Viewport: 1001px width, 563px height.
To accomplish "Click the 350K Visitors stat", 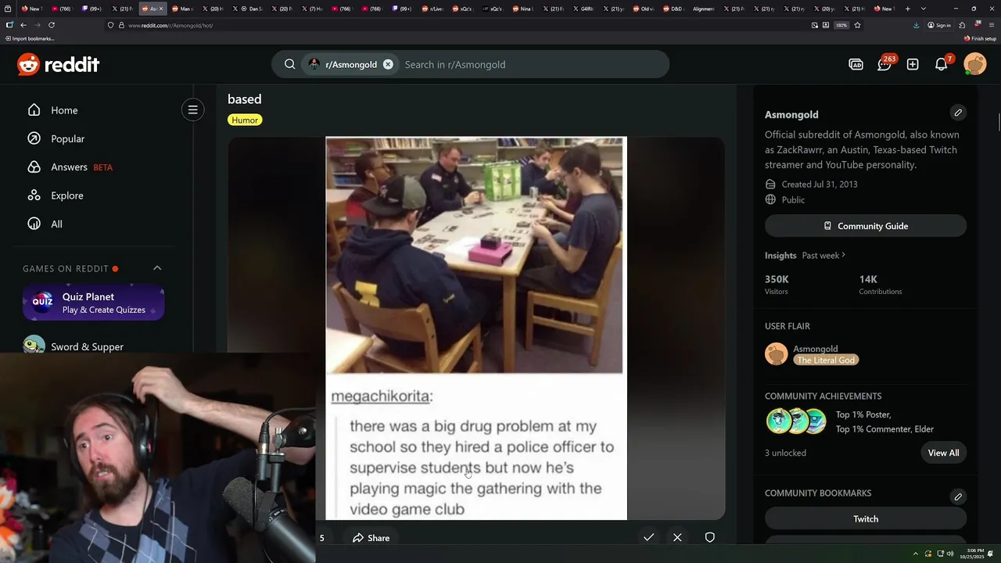I will coord(777,285).
